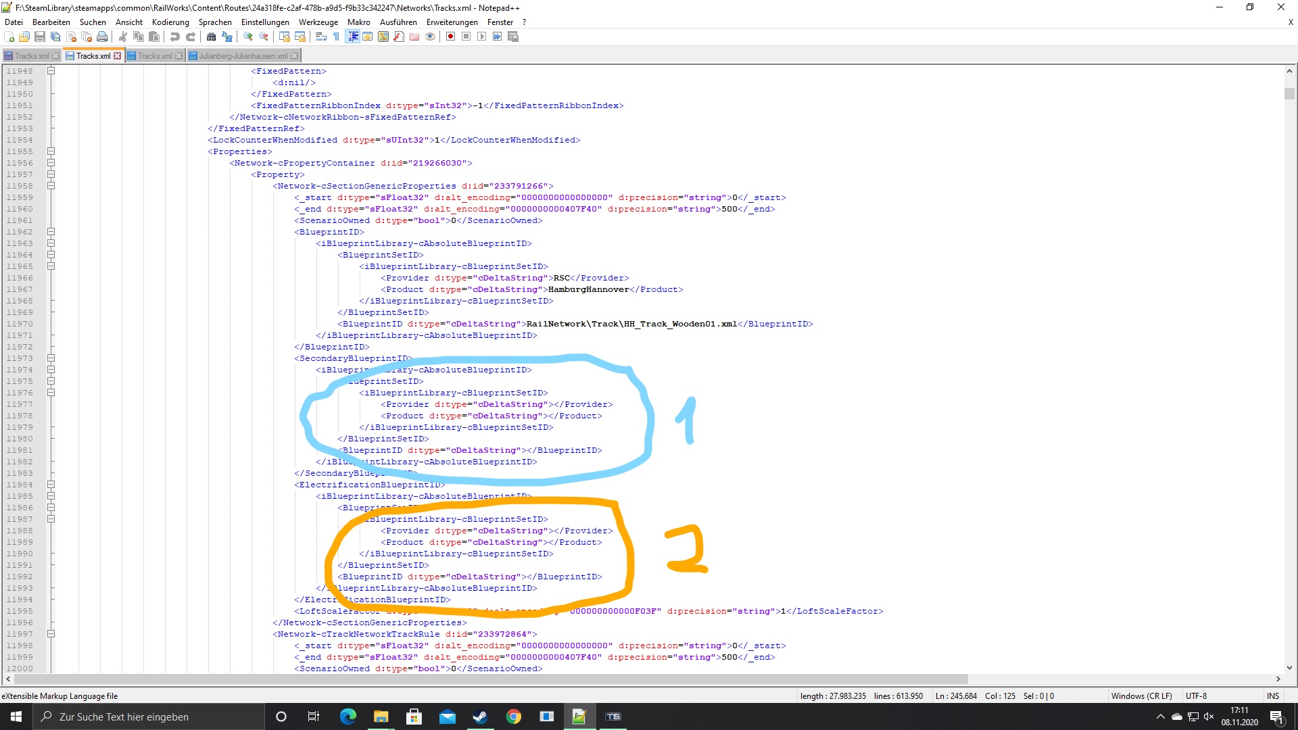This screenshot has height=730, width=1298.
Task: Toggle word wrap toolbar button
Action: point(321,36)
